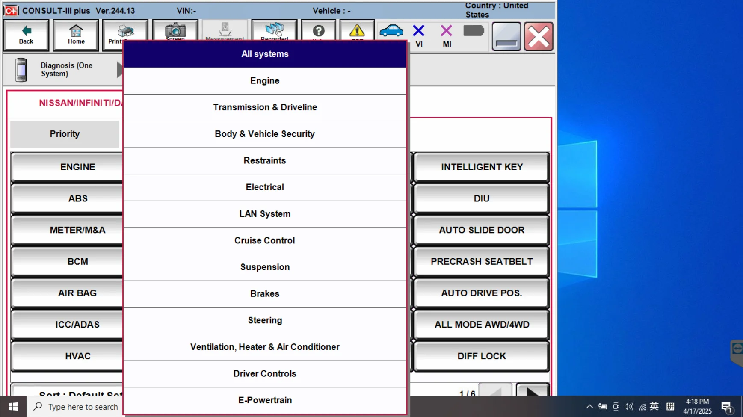743x417 pixels.
Task: Choose Brakes from the dropdown list
Action: (x=265, y=294)
